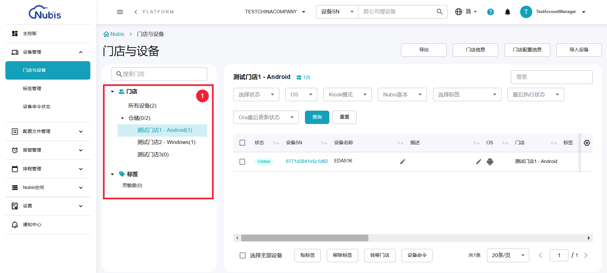
Task: Open table column settings gear
Action: 587,143
